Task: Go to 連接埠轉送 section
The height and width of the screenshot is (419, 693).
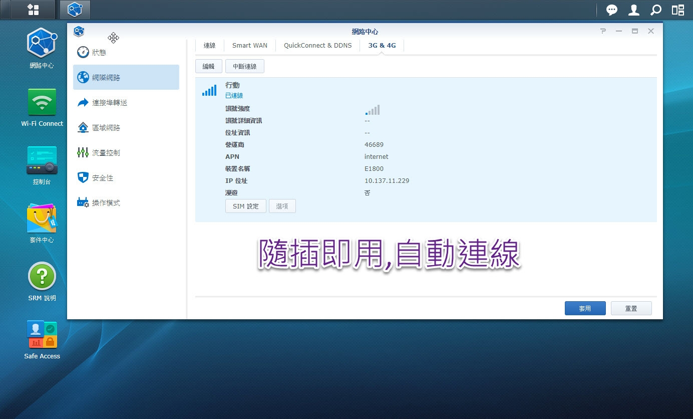Action: coord(126,102)
